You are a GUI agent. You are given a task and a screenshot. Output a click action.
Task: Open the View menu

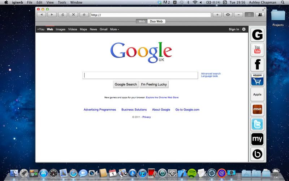click(x=50, y=3)
